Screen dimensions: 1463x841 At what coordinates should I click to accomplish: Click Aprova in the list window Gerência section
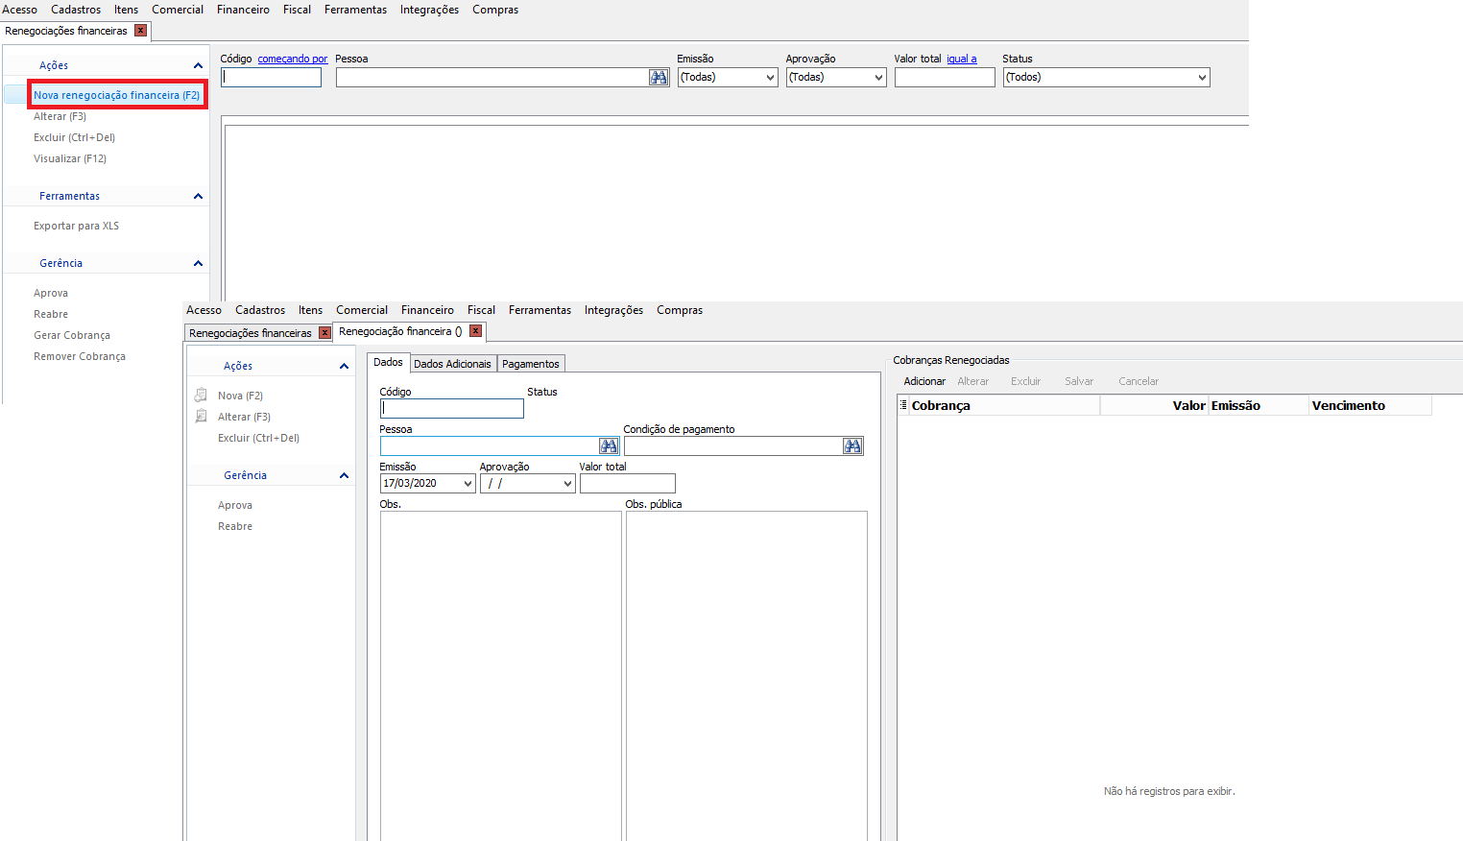click(x=51, y=293)
